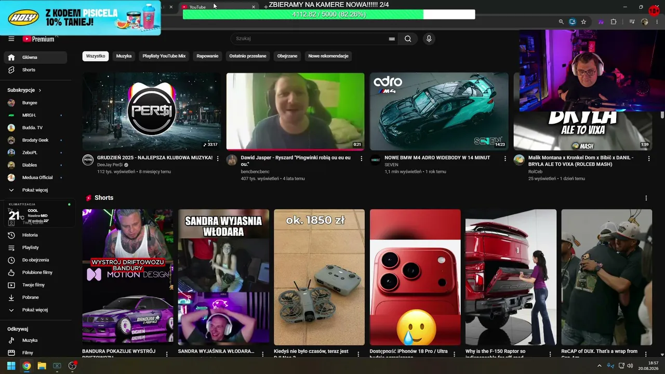The height and width of the screenshot is (374, 665).
Task: Open options for Dawid Jasper video
Action: (362, 158)
